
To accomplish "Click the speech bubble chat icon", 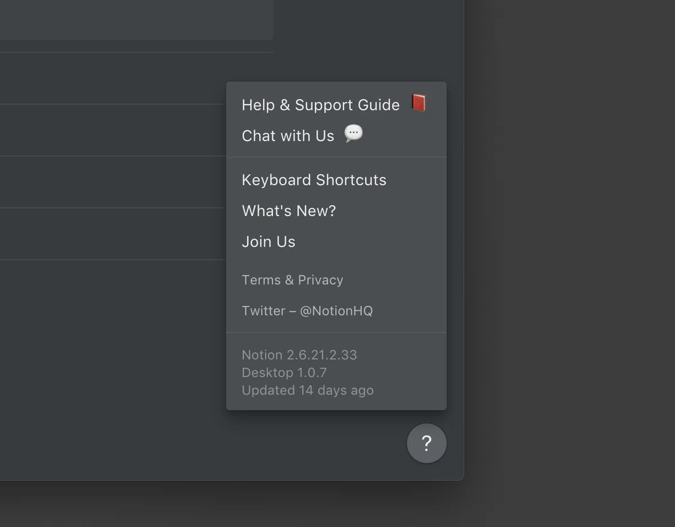I will pyautogui.click(x=353, y=134).
